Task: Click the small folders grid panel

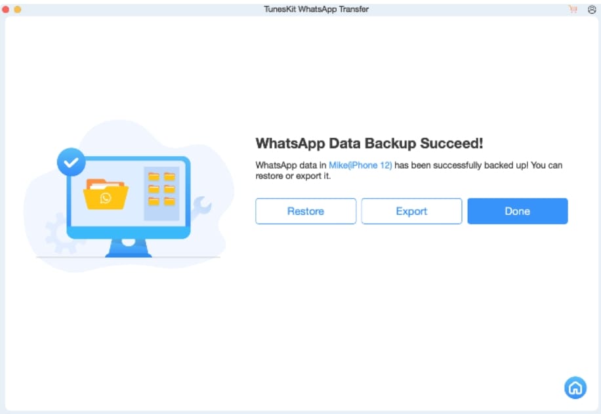Action: pos(161,194)
